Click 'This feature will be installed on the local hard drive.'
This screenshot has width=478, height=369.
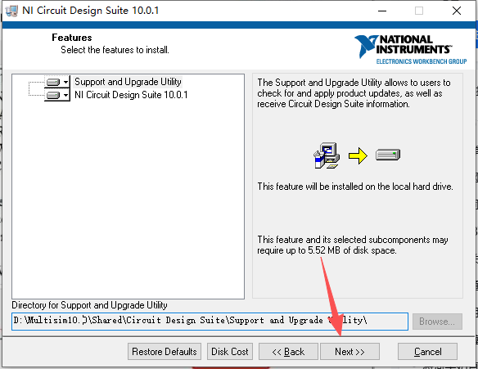(355, 187)
